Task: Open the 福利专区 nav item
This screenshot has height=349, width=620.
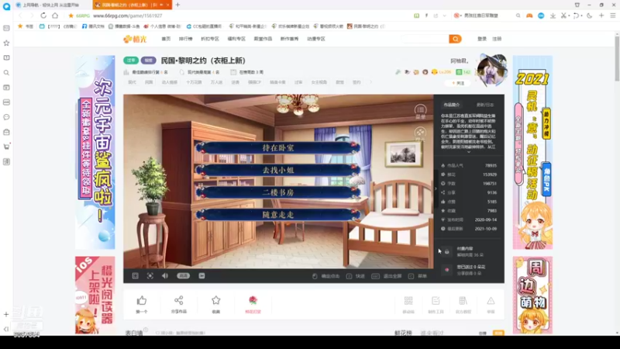Action: point(236,39)
